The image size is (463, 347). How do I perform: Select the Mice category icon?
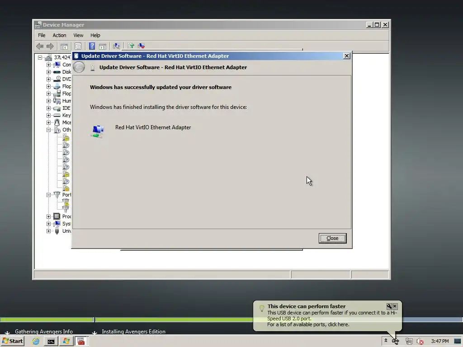tap(57, 122)
